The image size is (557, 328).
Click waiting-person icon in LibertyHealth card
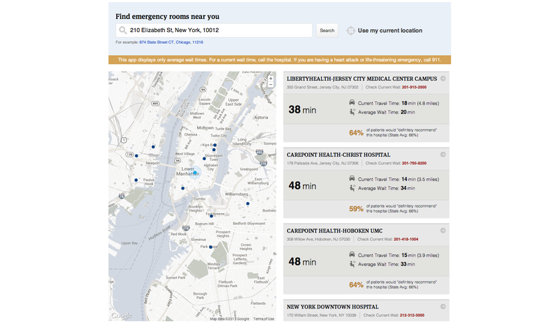352,112
